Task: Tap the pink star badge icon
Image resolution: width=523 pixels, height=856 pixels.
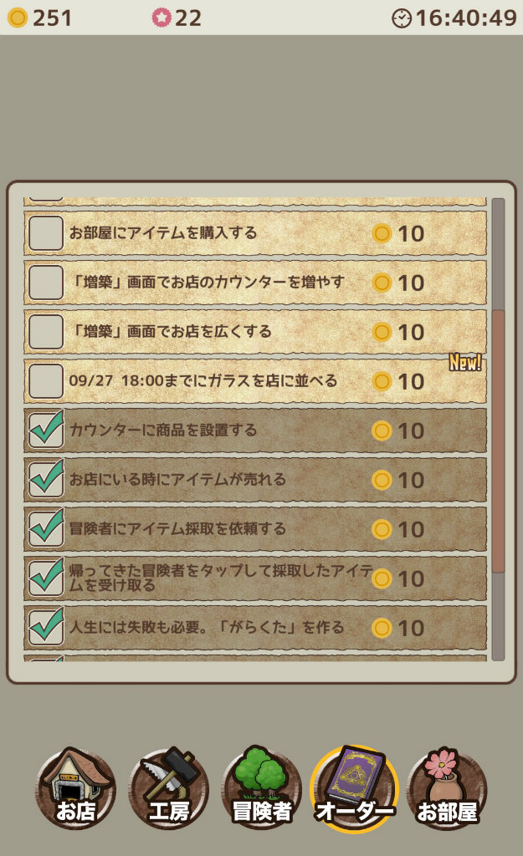Action: (162, 18)
